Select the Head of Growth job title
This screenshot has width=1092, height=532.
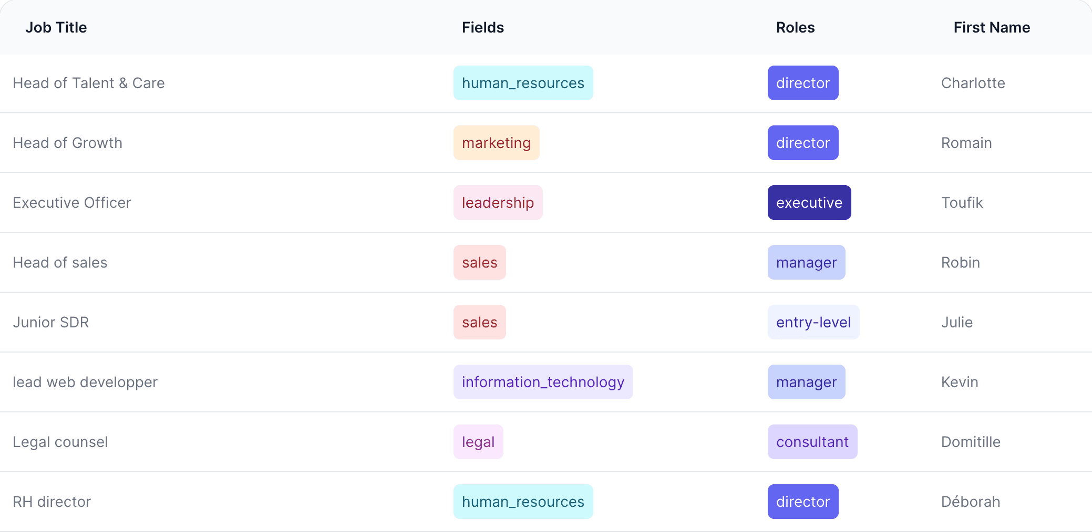(67, 143)
